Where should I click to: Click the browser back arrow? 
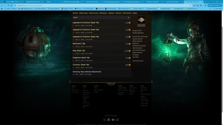(2, 5)
